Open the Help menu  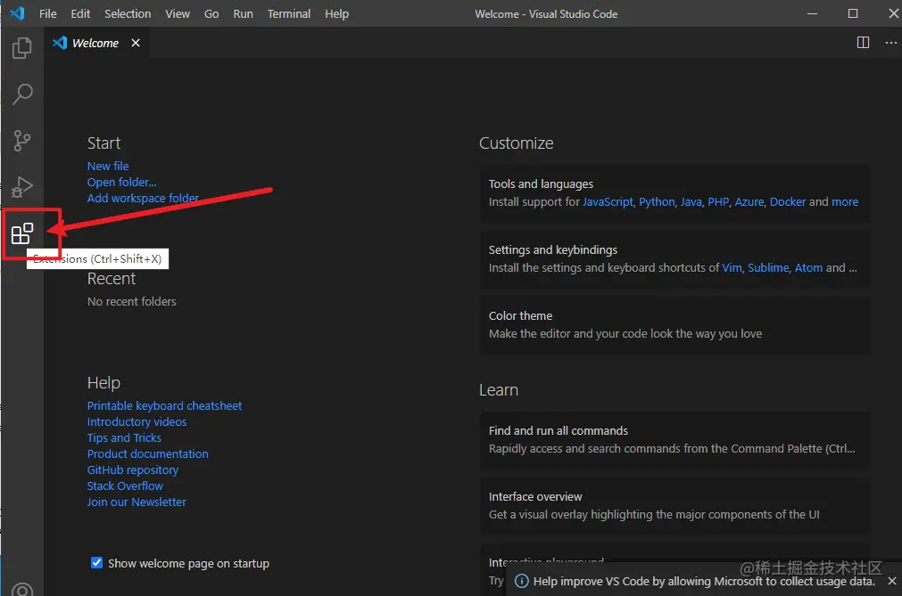336,13
